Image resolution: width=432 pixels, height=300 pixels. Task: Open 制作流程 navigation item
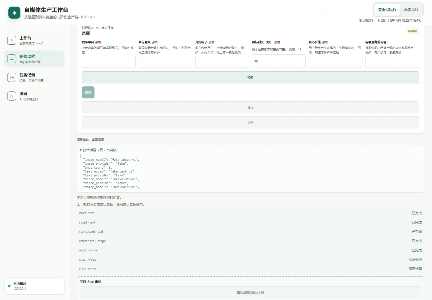click(34, 59)
